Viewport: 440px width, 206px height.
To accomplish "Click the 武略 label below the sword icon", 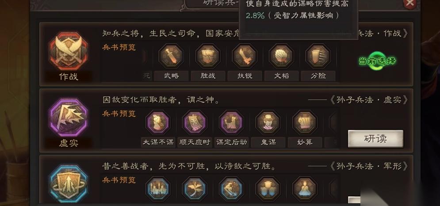I will click(171, 76).
